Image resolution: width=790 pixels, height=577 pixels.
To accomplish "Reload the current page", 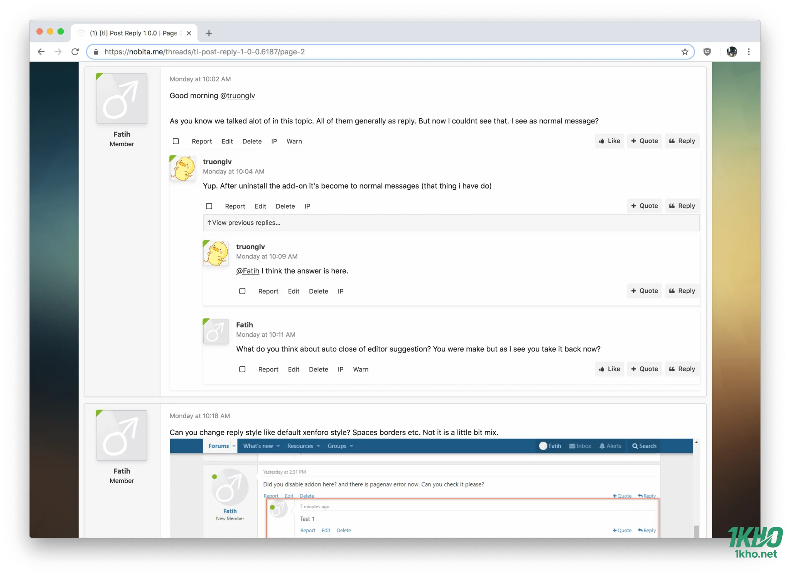I will (75, 51).
